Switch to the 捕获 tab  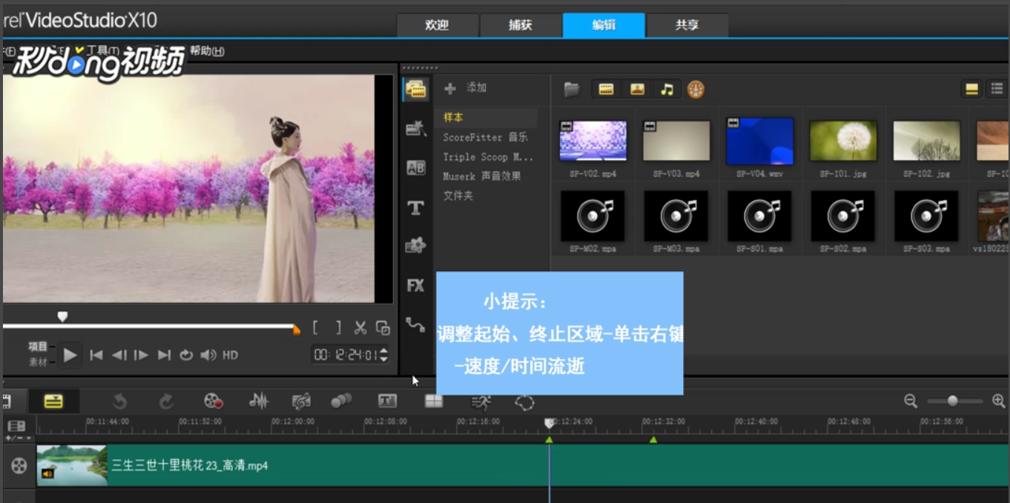[x=520, y=25]
